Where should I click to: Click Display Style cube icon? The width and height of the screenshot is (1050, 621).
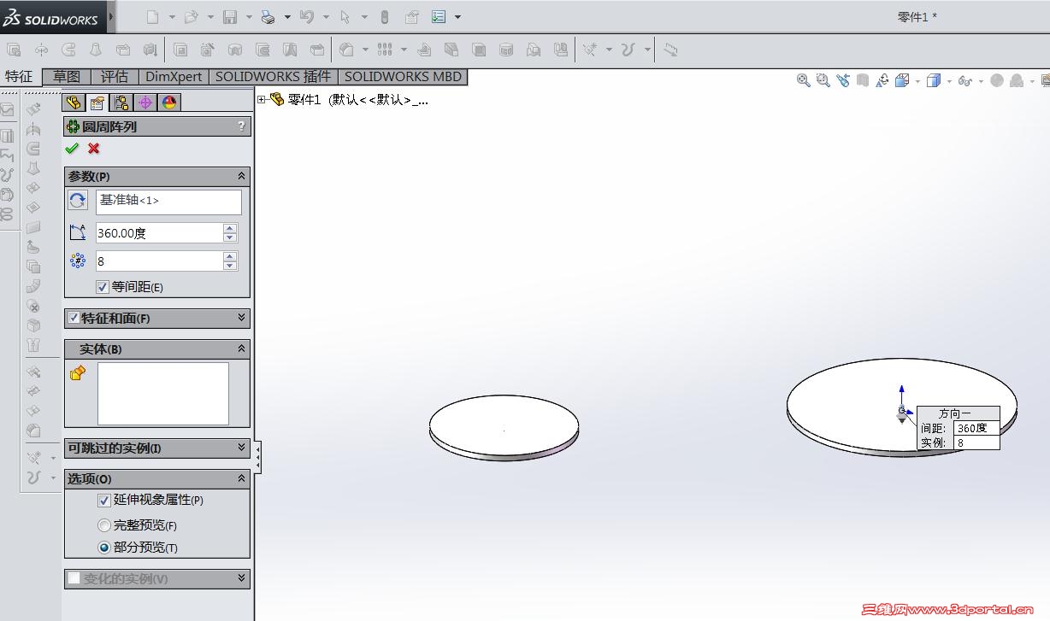point(934,80)
